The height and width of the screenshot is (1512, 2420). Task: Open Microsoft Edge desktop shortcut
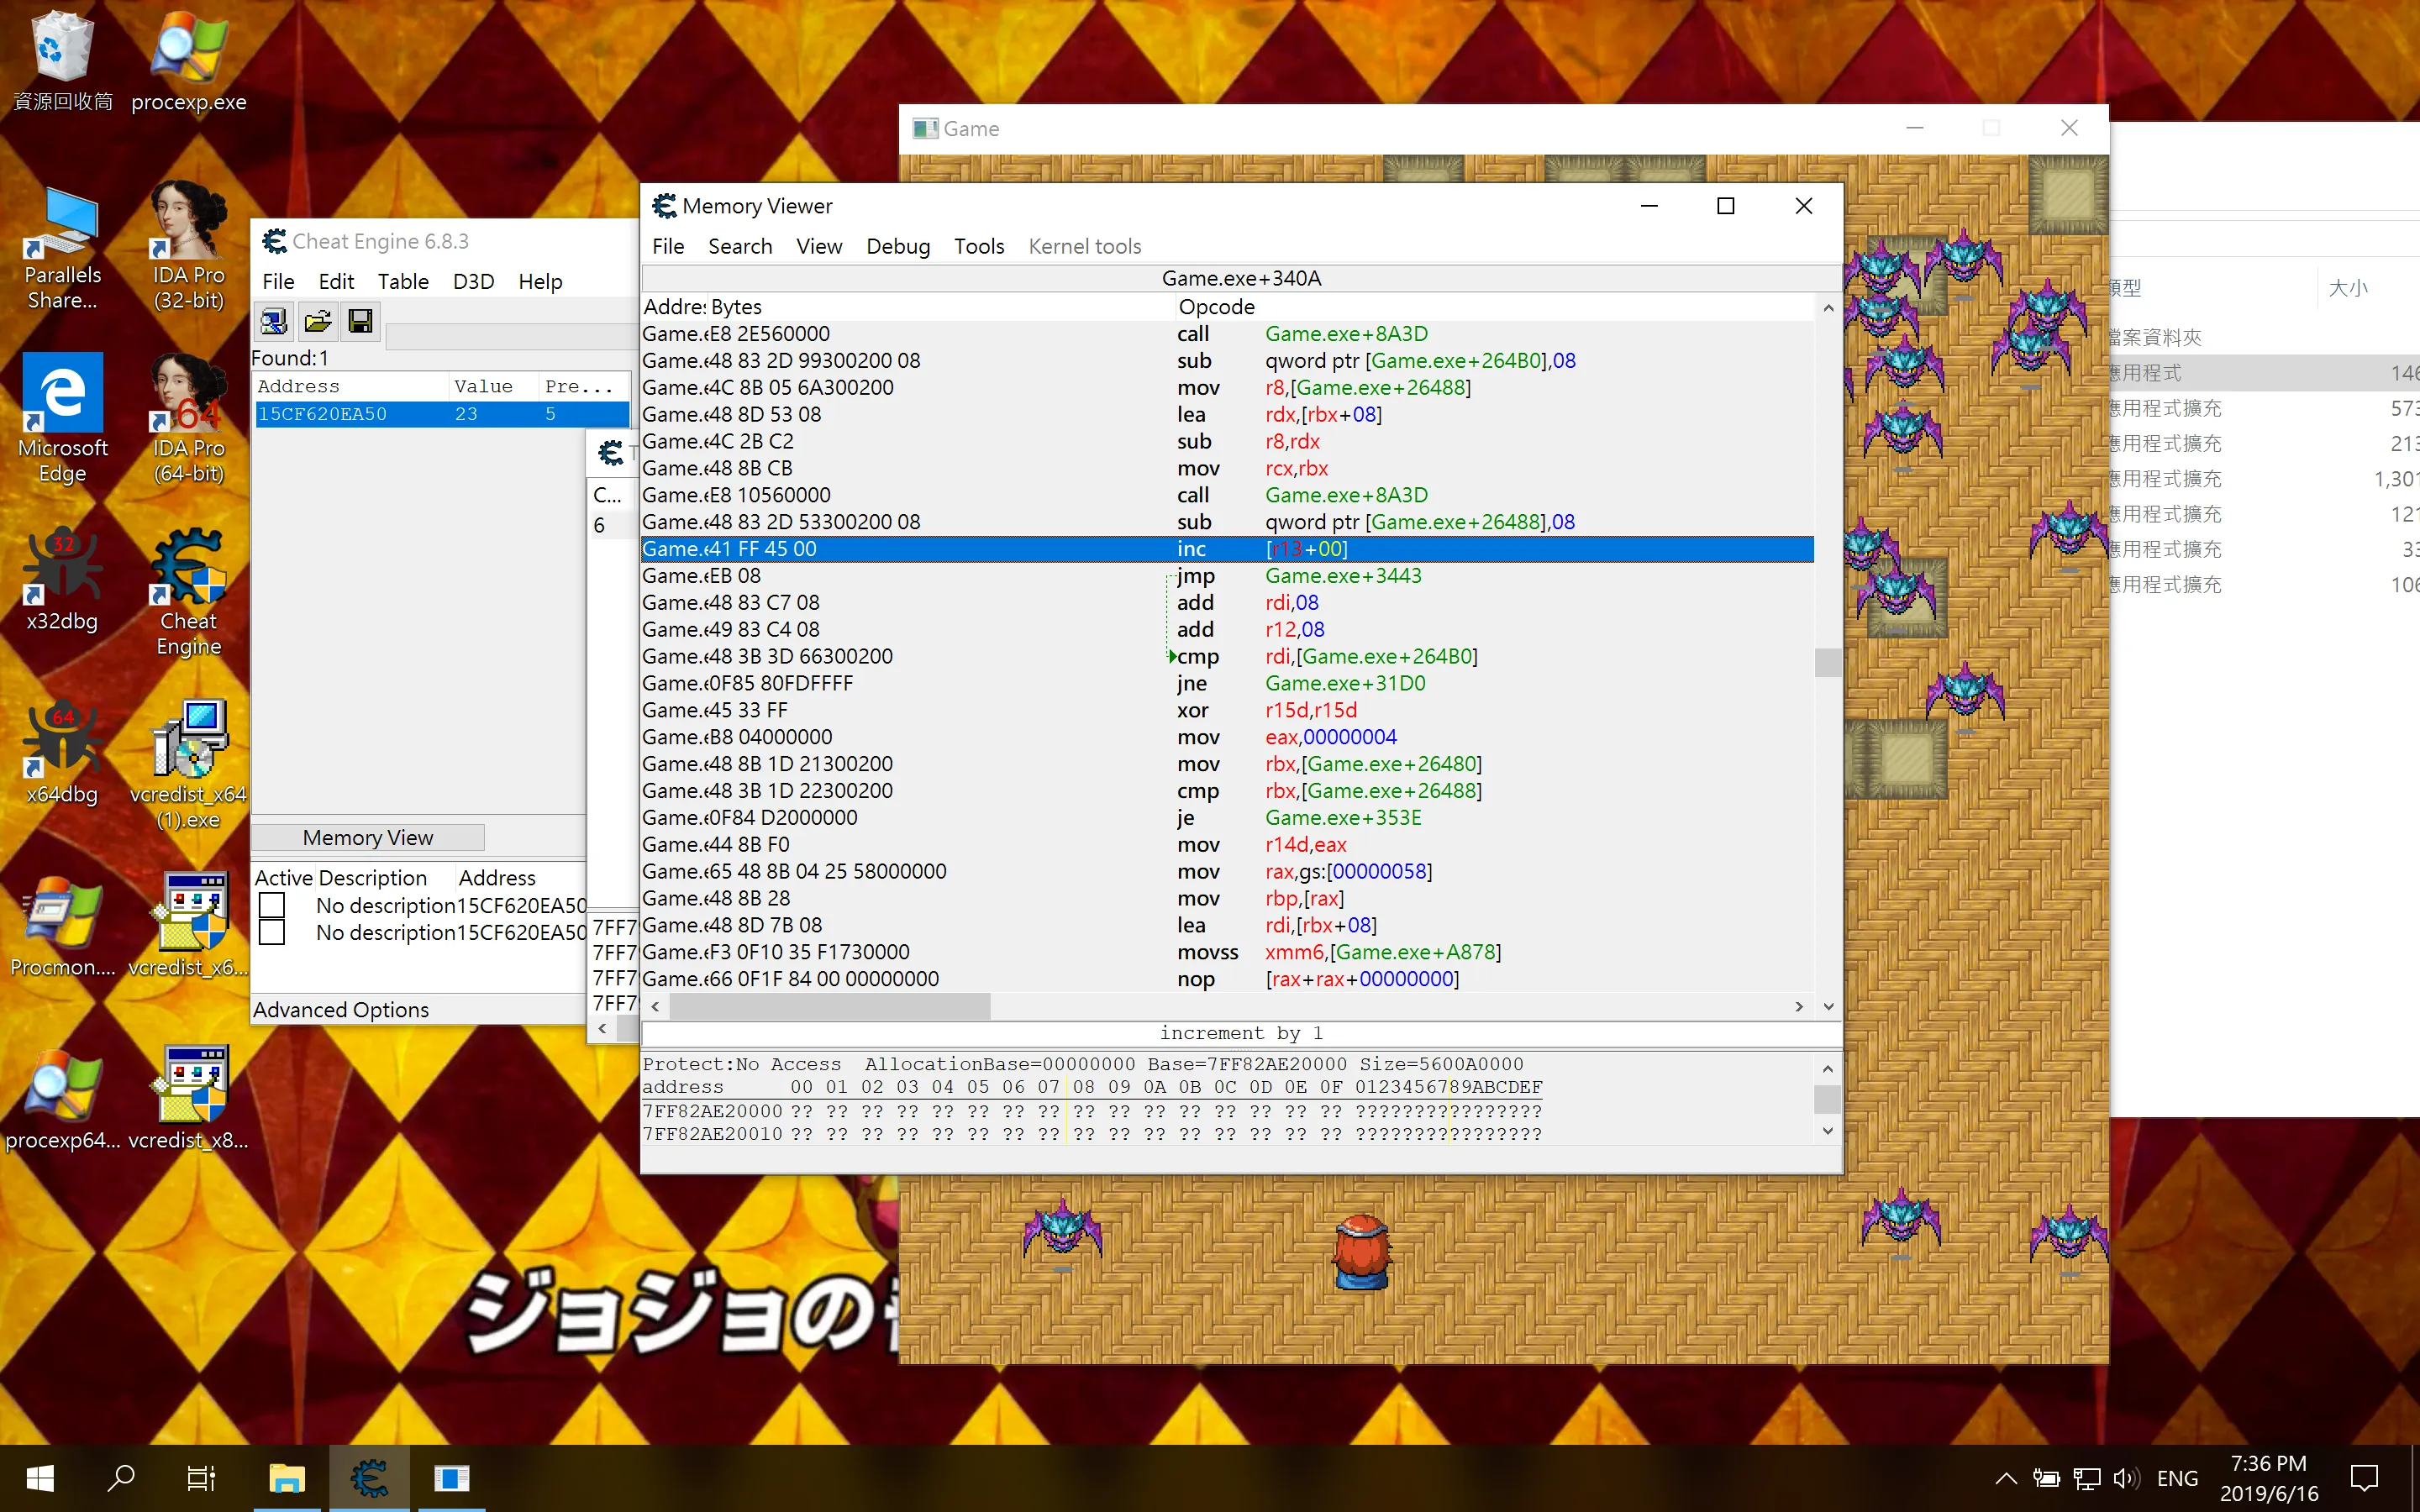(x=62, y=420)
